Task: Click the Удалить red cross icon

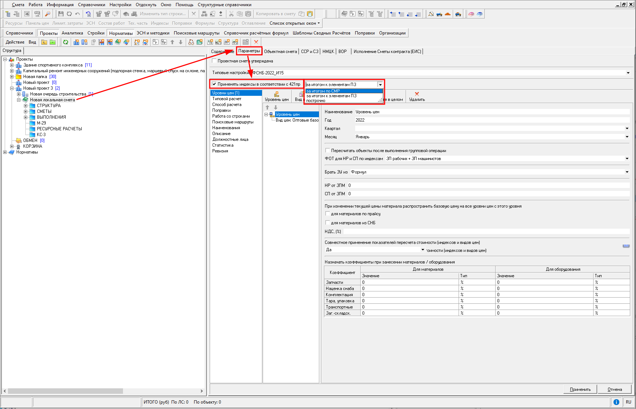Action: [x=417, y=94]
